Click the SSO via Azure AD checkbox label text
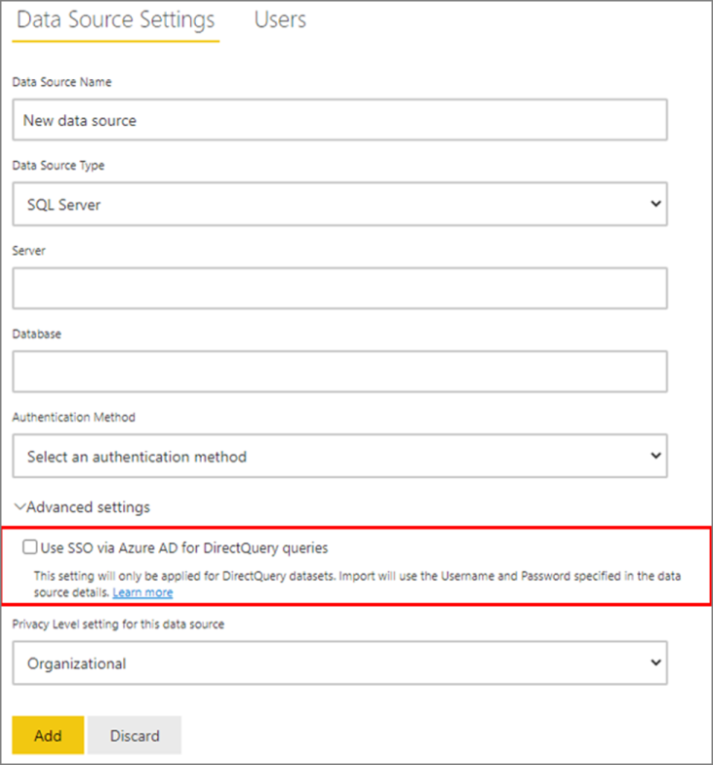The height and width of the screenshot is (765, 713). [x=191, y=548]
